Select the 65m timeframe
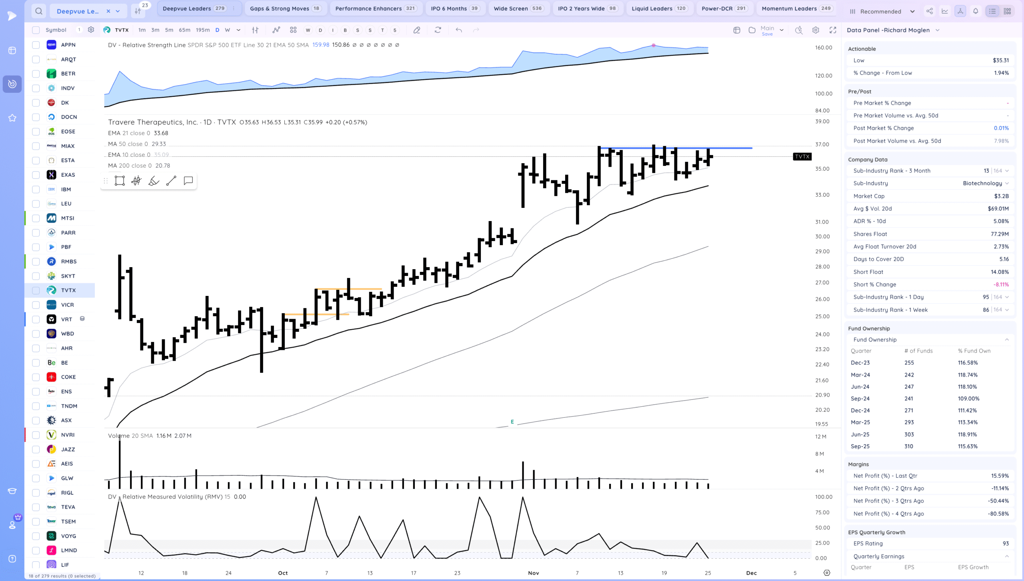 click(x=184, y=30)
